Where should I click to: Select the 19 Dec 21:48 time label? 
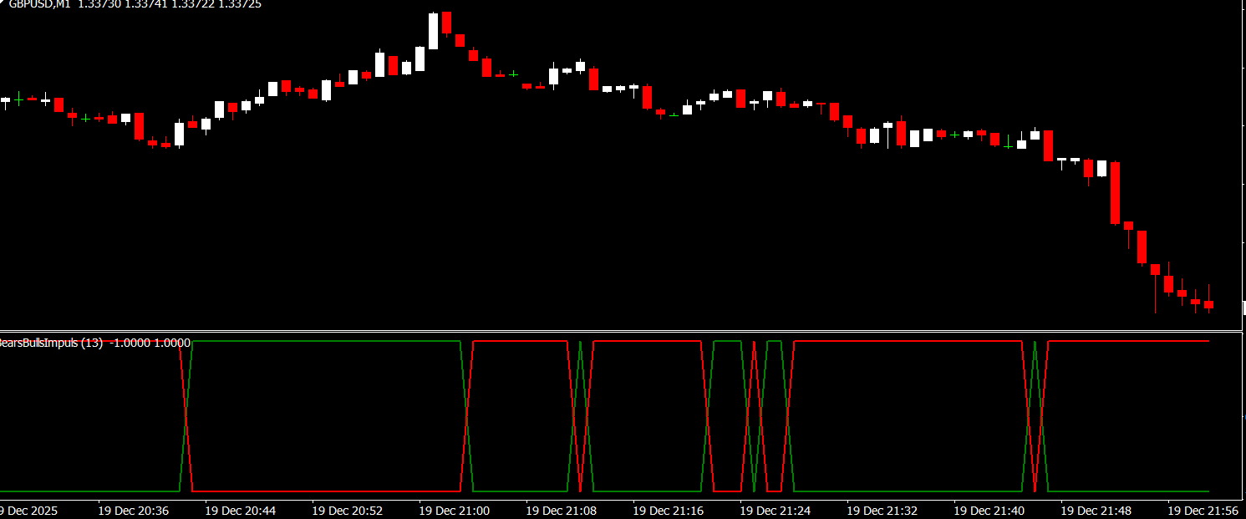[1096, 510]
